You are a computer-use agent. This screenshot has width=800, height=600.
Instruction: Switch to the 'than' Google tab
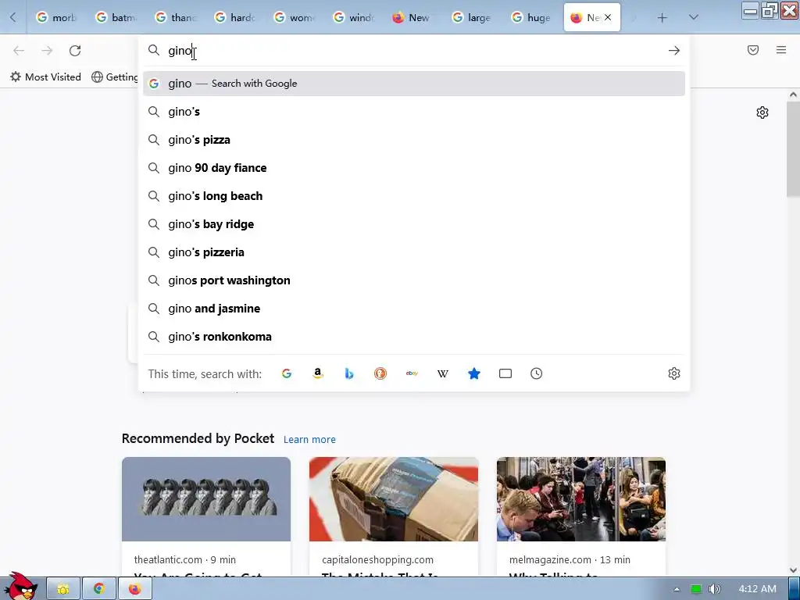click(x=176, y=17)
